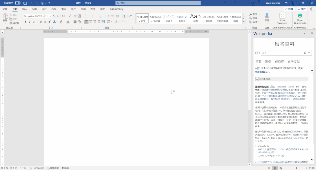Toggle strikethrough text formatting
The image size is (316, 170).
coord(41,22)
